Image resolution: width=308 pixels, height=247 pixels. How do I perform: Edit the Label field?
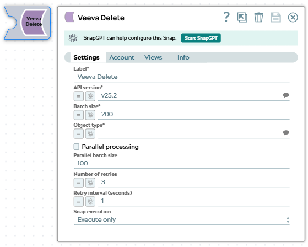(x=182, y=77)
